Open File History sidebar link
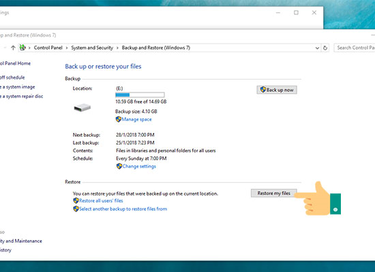The image size is (375, 272). coord(5,250)
